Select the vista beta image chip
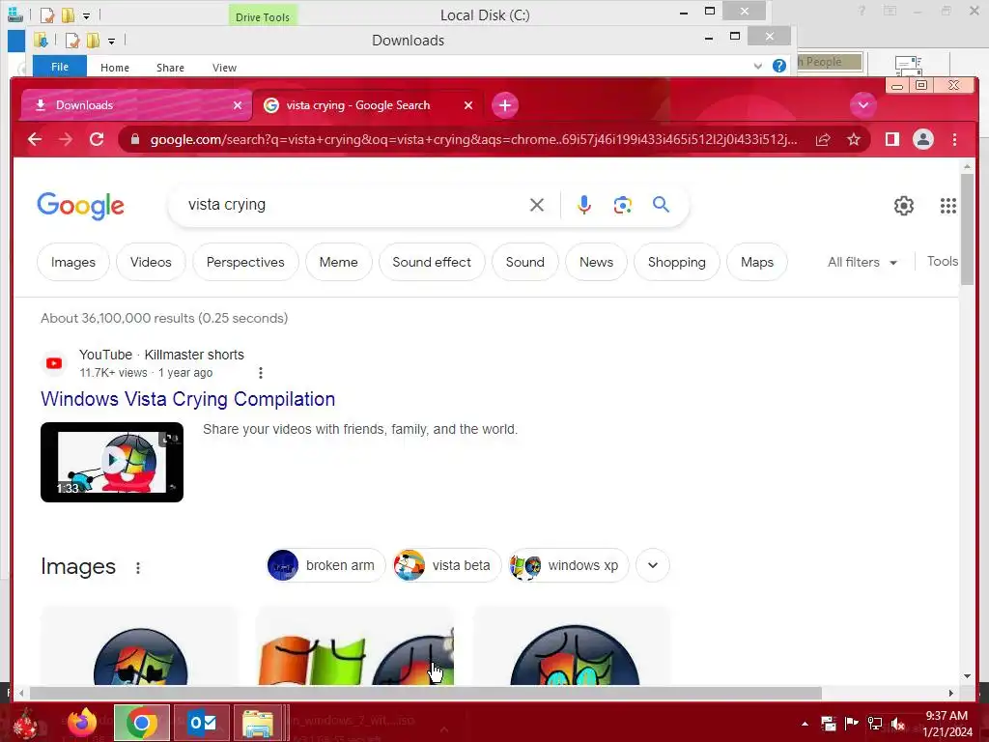 pyautogui.click(x=446, y=565)
